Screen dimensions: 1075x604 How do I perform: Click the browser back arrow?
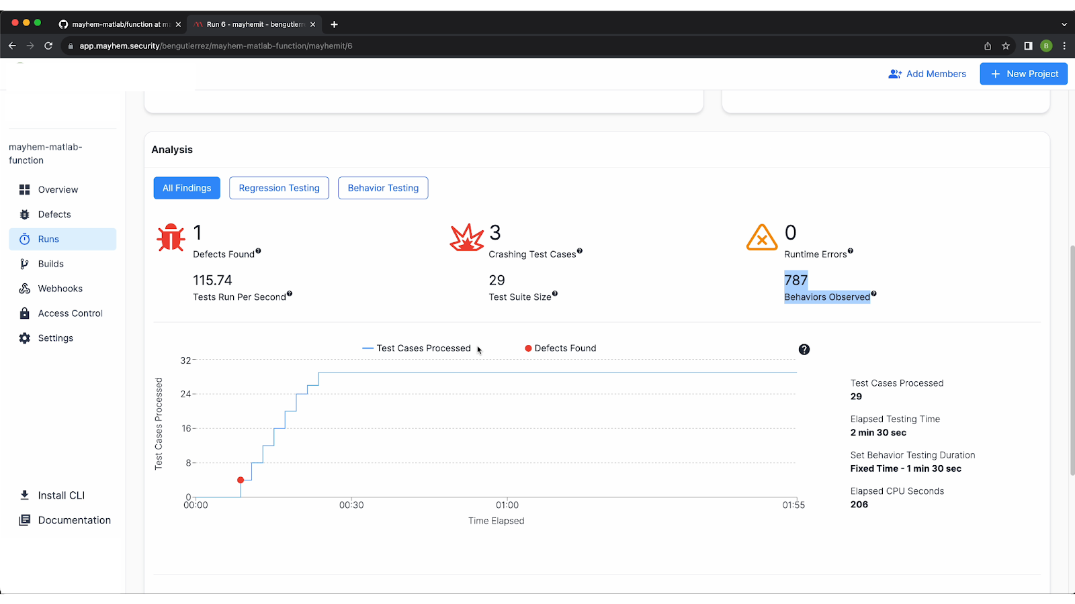[x=12, y=46]
